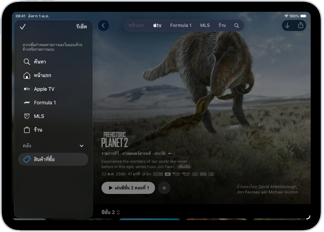Click the Prehistoric Planet 2 title logo
Viewport: 324px width, 232px height.
pyautogui.click(x=114, y=140)
